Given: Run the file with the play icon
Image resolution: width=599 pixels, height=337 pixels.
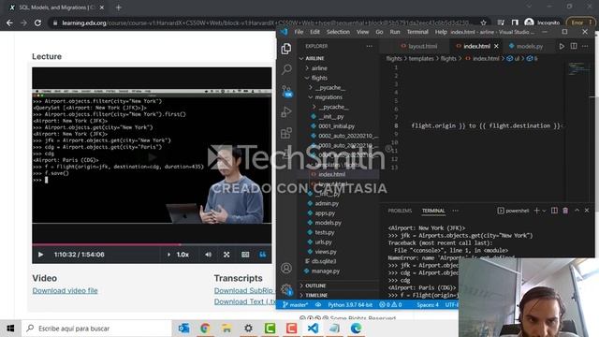Looking at the screenshot, I should click(562, 46).
